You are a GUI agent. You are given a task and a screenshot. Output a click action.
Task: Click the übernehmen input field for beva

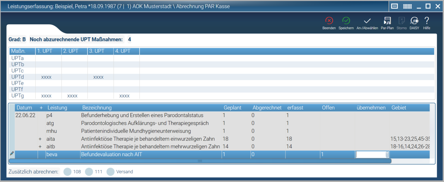pos(370,155)
